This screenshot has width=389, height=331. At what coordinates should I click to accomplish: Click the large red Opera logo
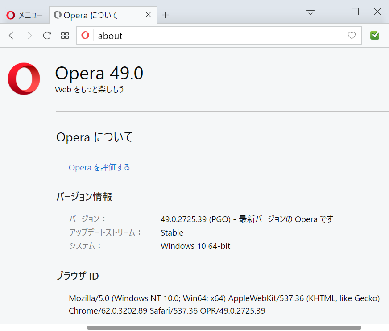(x=24, y=79)
